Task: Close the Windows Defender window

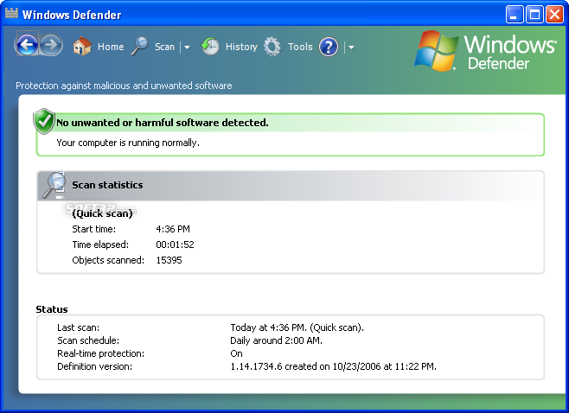Action: point(555,15)
